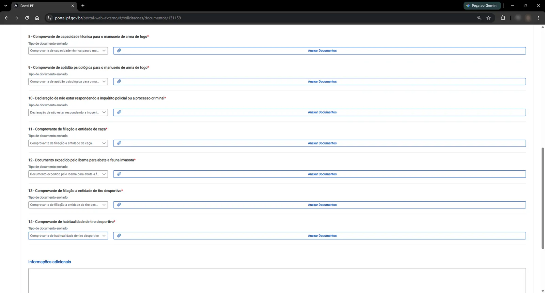Bookmark this page with the star icon

click(488, 18)
